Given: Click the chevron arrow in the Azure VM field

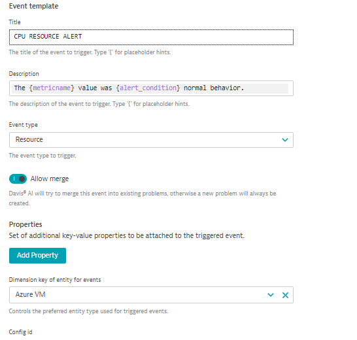Looking at the screenshot, I should click(x=271, y=295).
